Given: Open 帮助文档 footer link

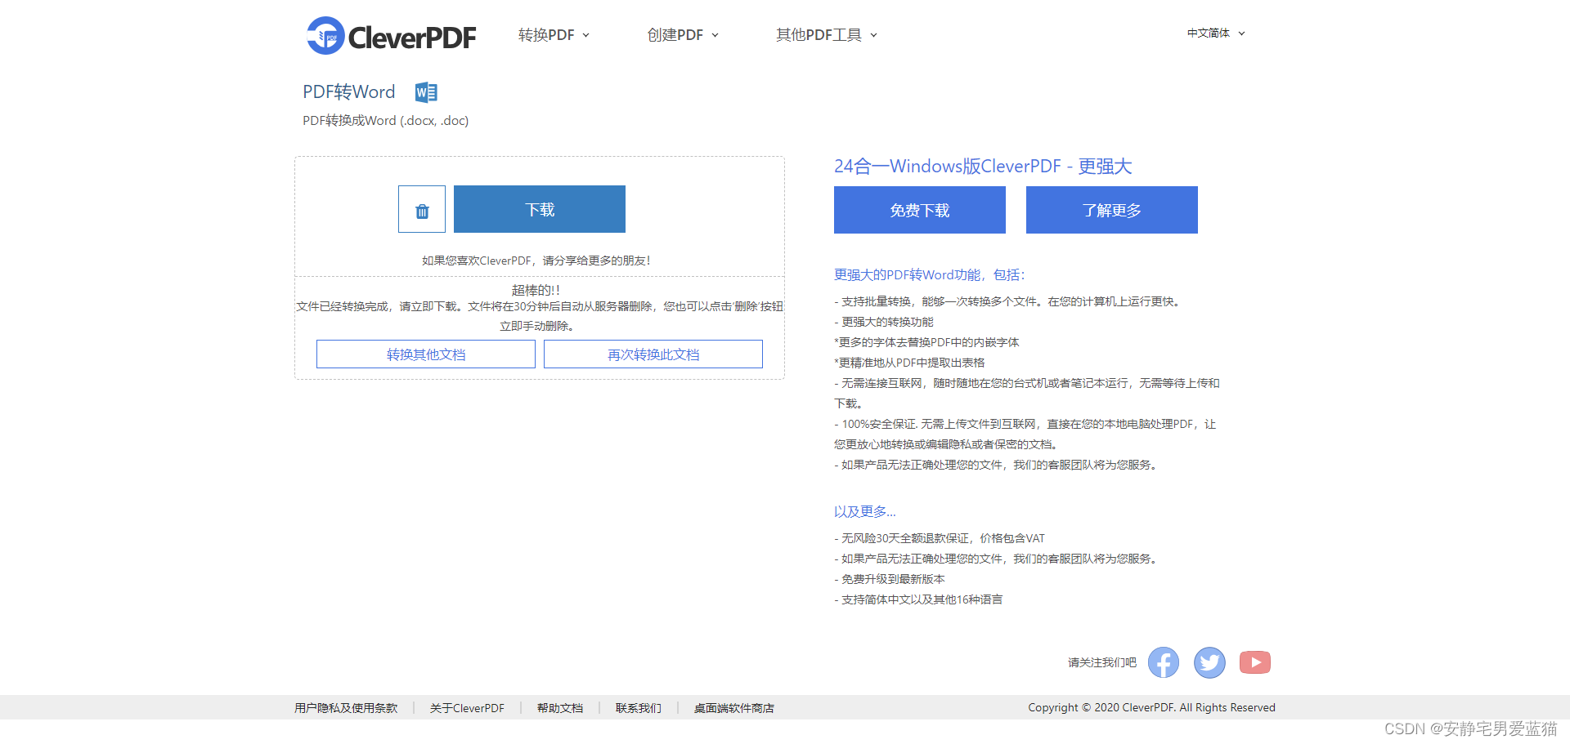Looking at the screenshot, I should pos(560,708).
